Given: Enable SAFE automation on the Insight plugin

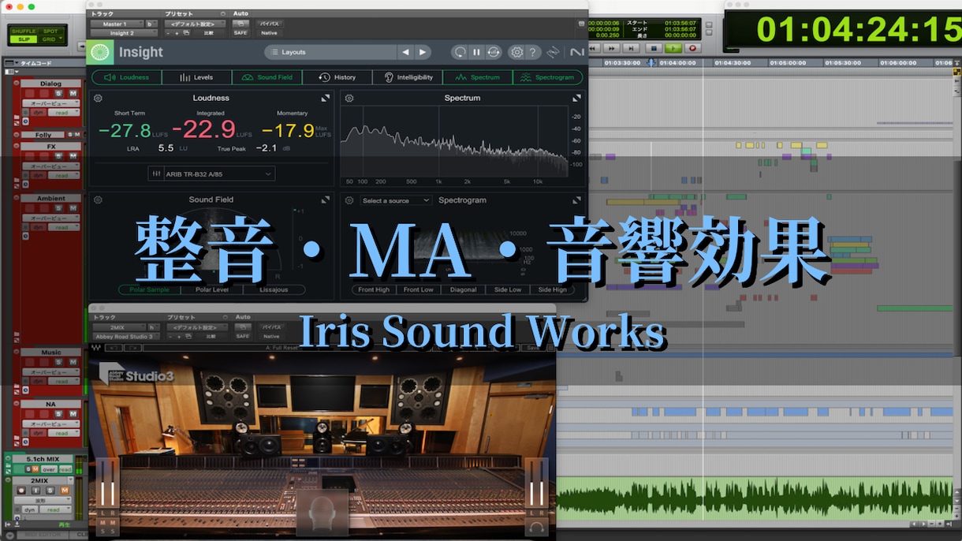Looking at the screenshot, I should pyautogui.click(x=240, y=33).
